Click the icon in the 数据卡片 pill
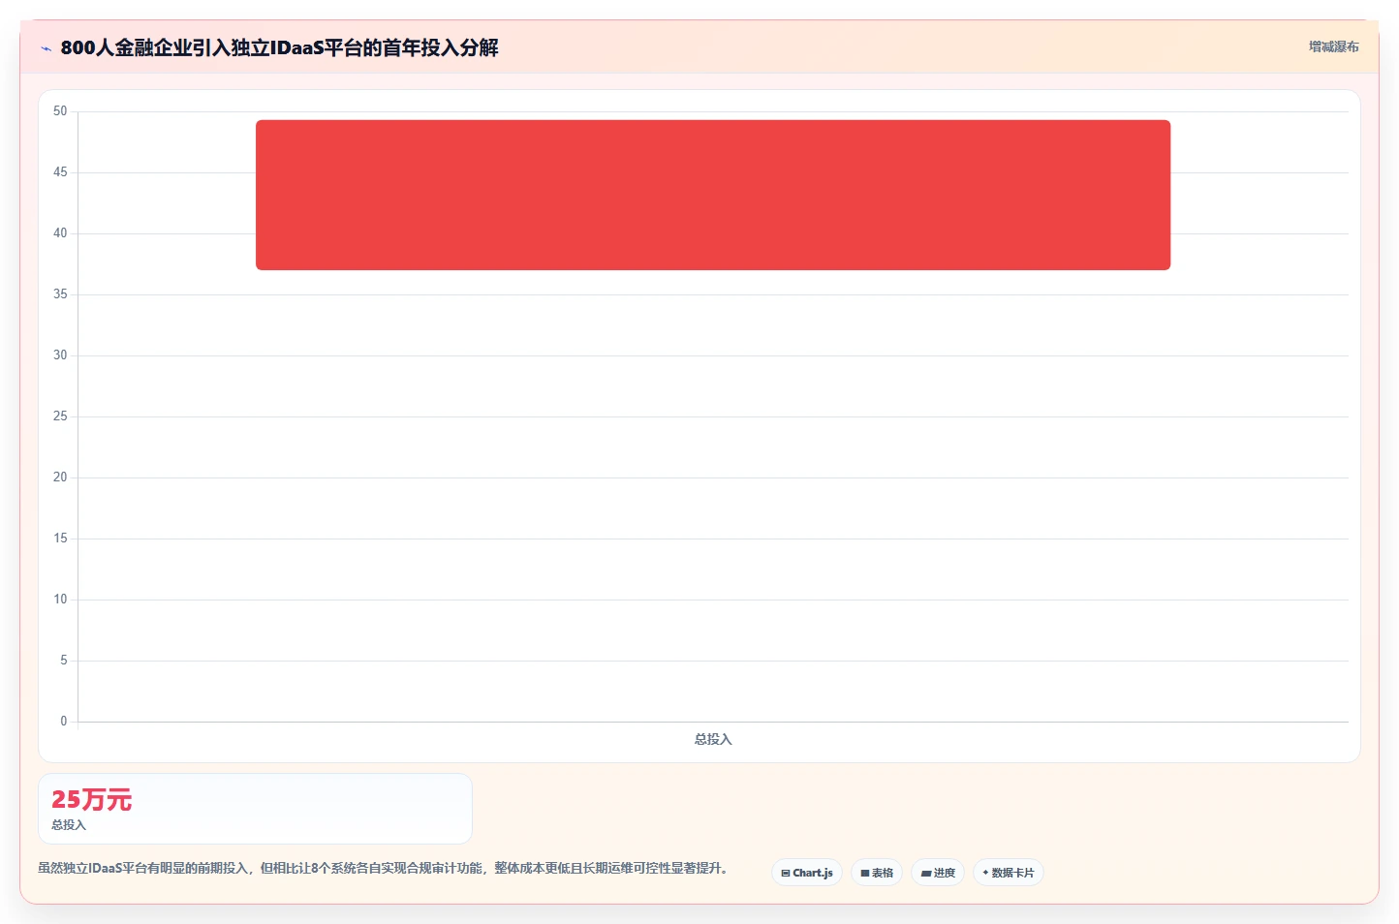 (985, 873)
